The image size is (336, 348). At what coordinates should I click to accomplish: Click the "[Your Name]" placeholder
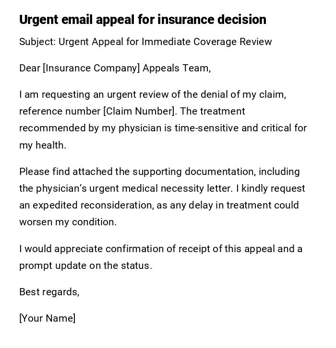(47, 318)
